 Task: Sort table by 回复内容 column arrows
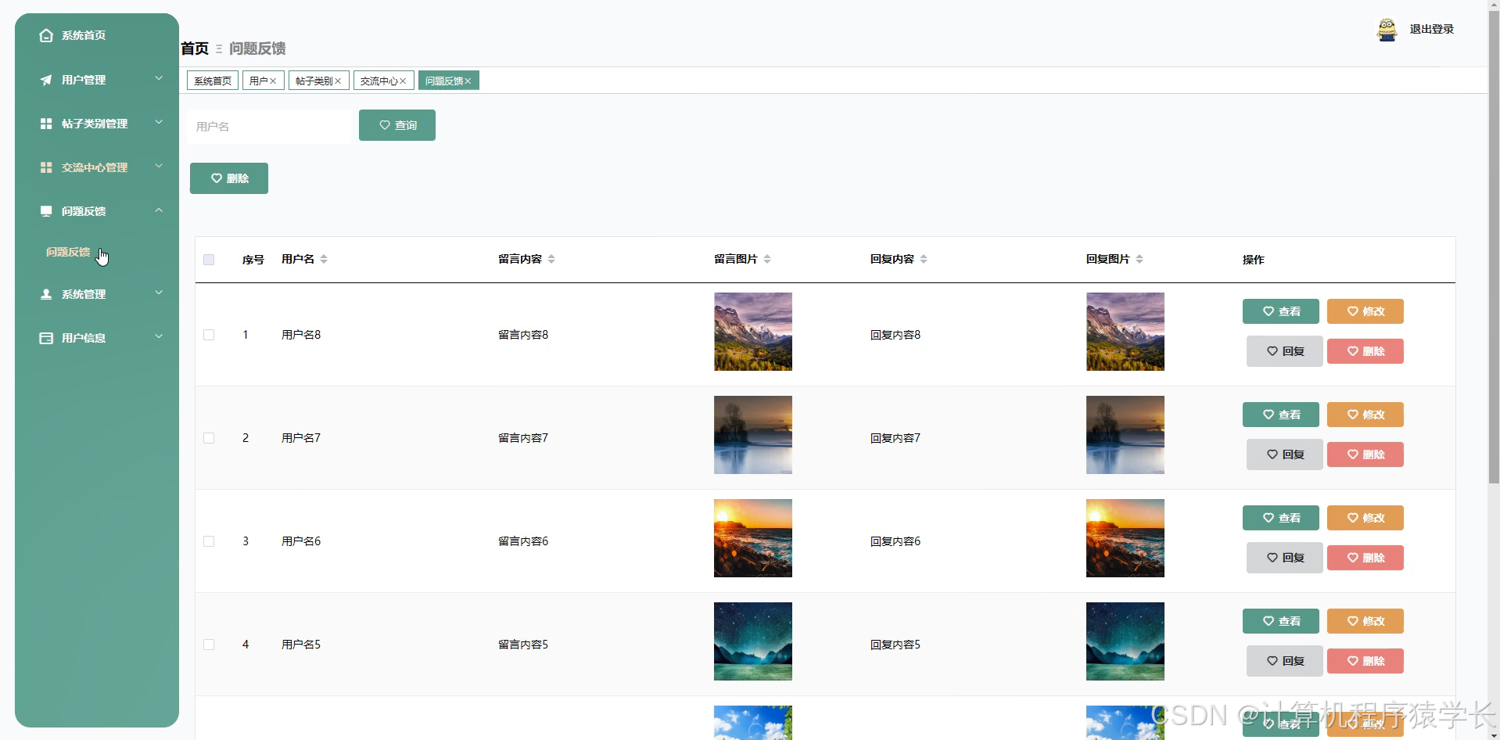(x=924, y=259)
